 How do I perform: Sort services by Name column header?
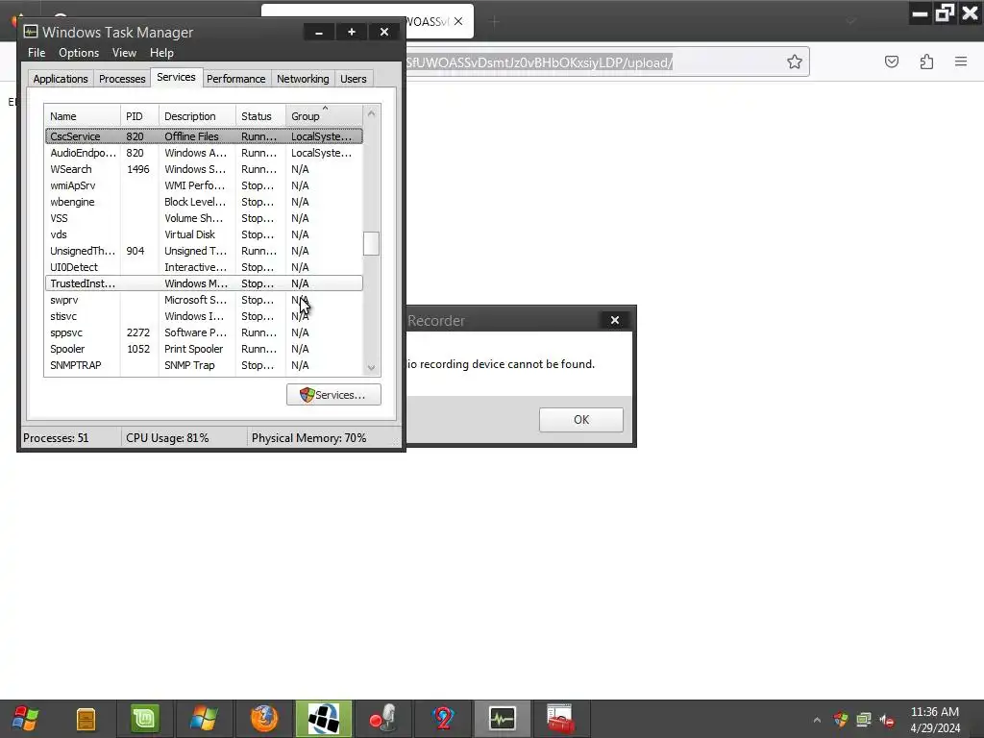click(83, 116)
